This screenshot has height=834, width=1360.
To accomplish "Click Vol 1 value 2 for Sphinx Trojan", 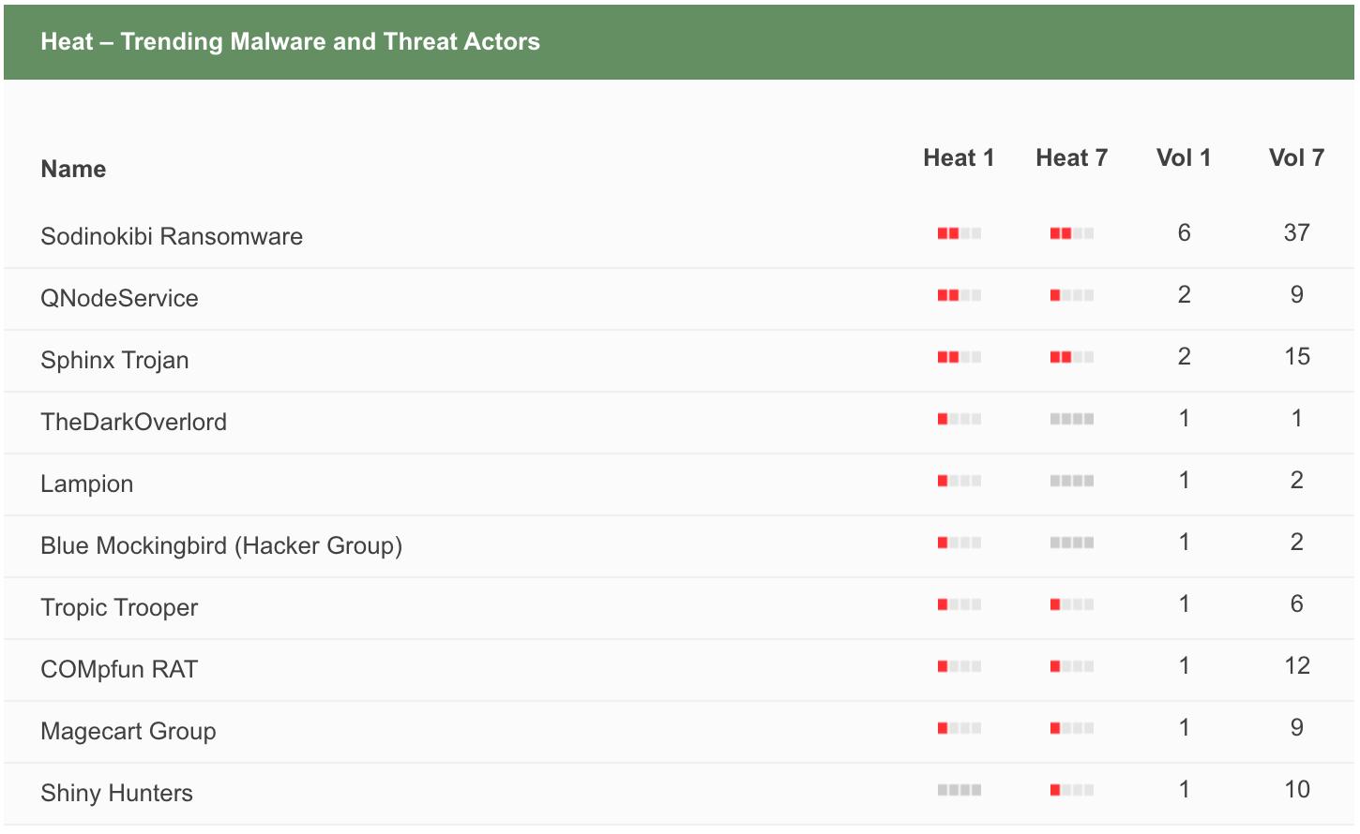I will pyautogui.click(x=1184, y=356).
